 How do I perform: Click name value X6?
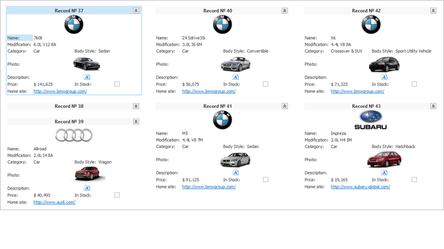(x=333, y=38)
